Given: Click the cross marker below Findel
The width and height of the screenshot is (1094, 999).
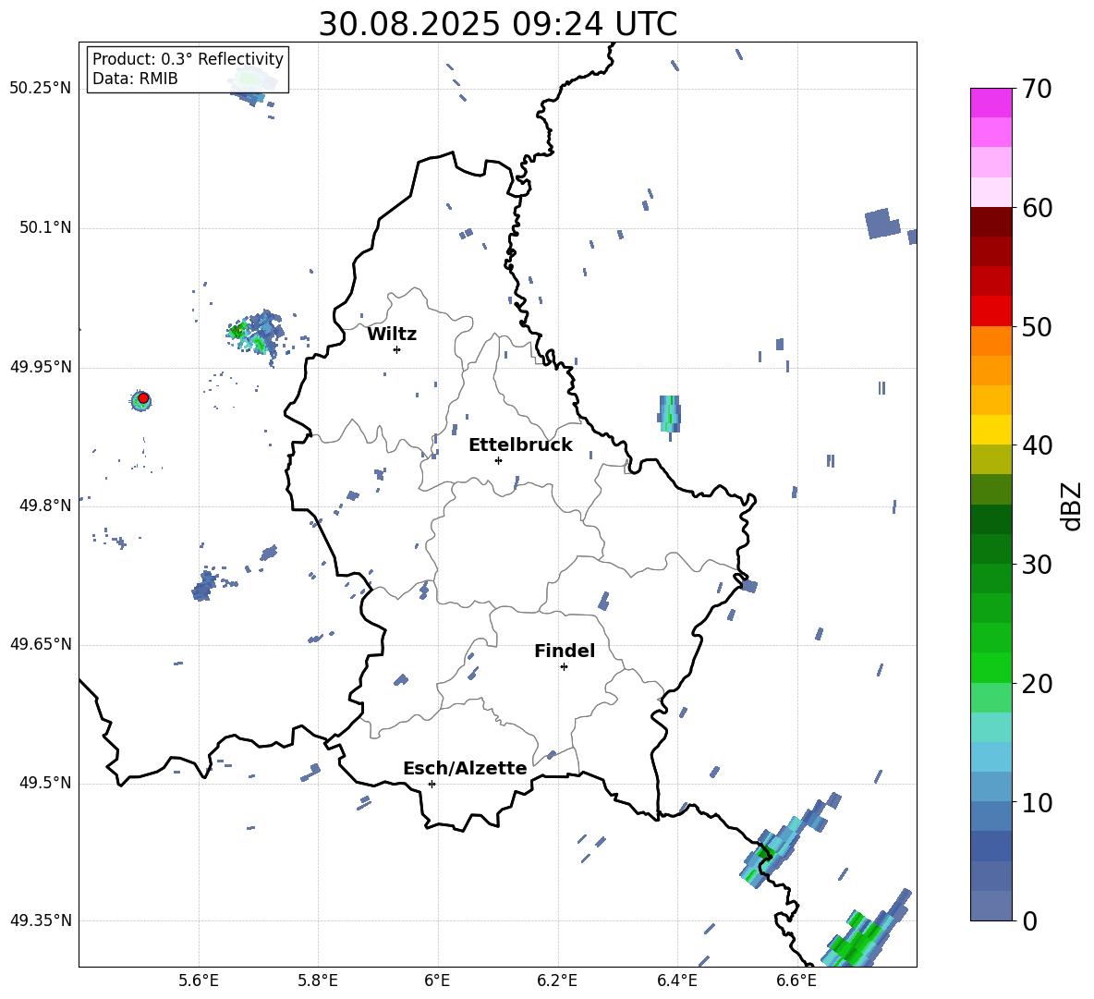Looking at the screenshot, I should pyautogui.click(x=564, y=667).
